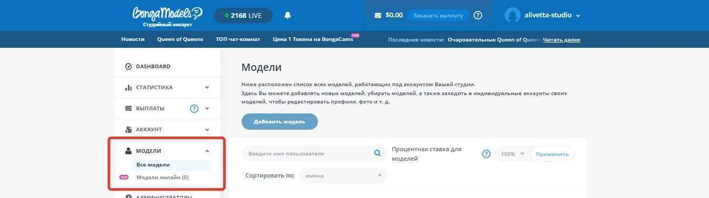Open the alivetta-studio account dropdown
The width and height of the screenshot is (709, 198).
578,16
